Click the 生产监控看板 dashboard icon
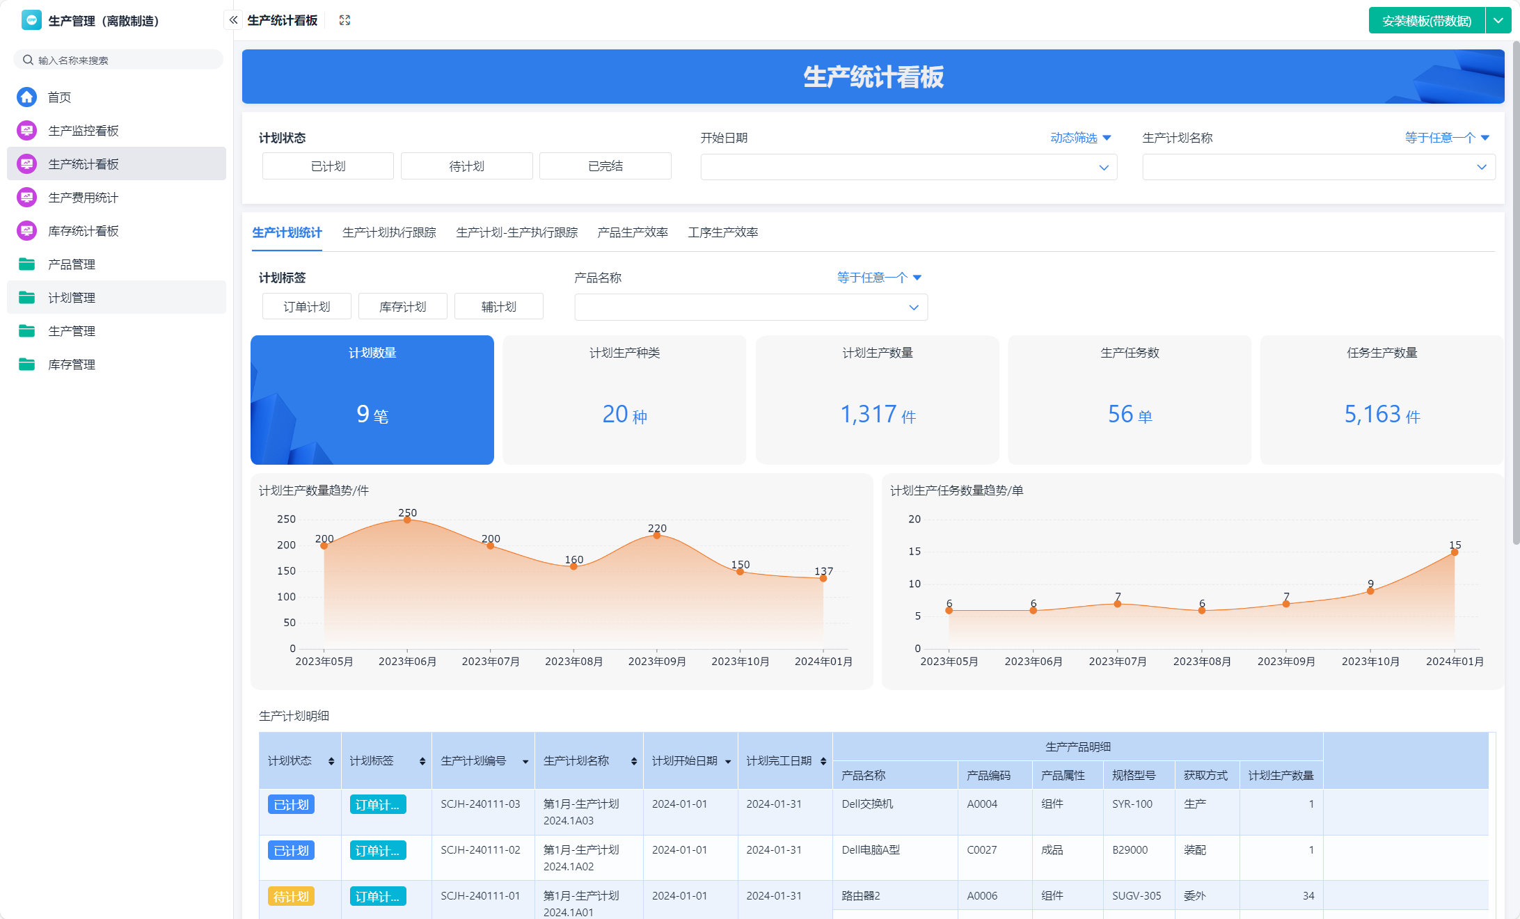The width and height of the screenshot is (1520, 919). (26, 130)
